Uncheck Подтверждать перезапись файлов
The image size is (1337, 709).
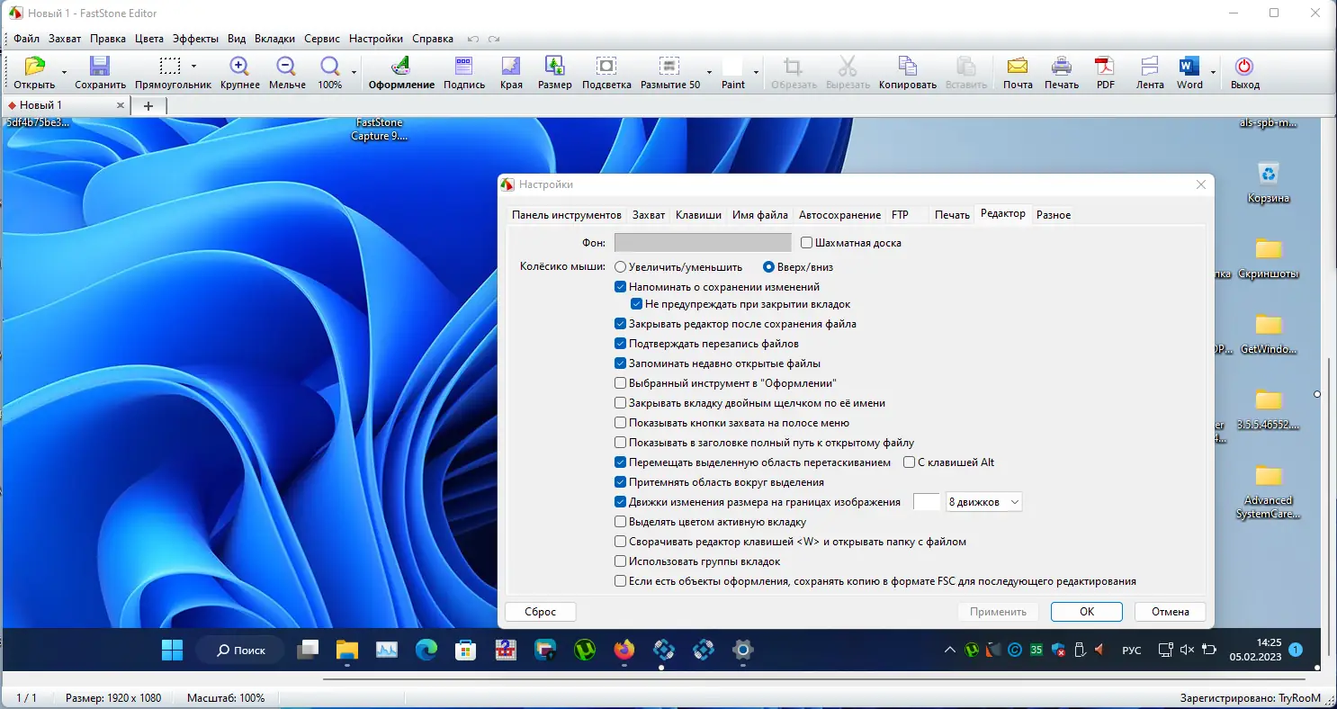click(621, 344)
